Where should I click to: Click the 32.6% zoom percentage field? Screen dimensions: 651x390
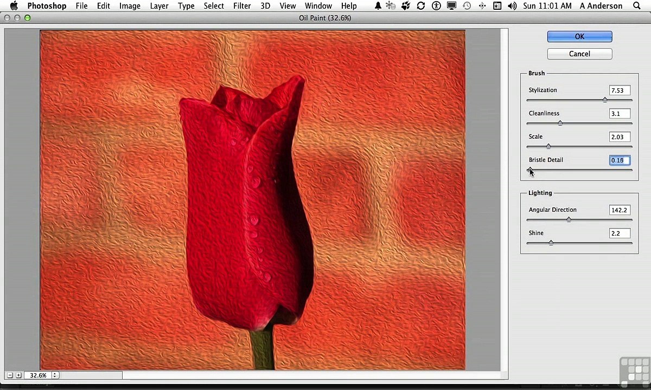(x=38, y=375)
